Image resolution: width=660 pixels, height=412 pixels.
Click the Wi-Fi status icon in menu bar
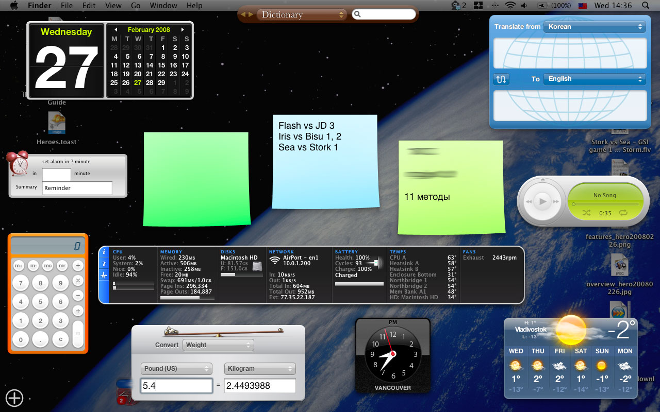coord(510,6)
